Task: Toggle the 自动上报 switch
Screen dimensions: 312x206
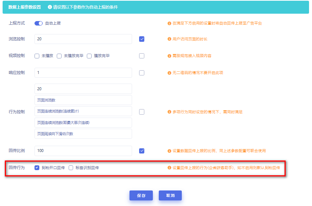Action: [39, 23]
